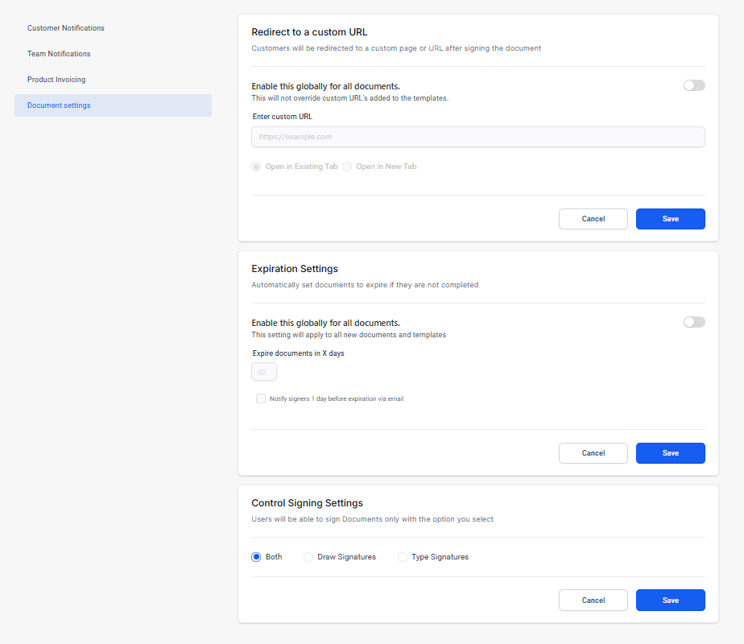744x644 pixels.
Task: Cancel changes in Expiration Settings
Action: (593, 453)
